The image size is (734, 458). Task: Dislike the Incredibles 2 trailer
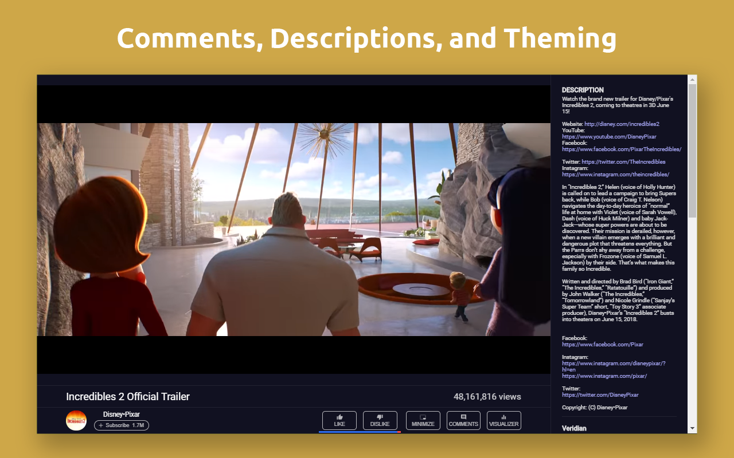(x=380, y=420)
